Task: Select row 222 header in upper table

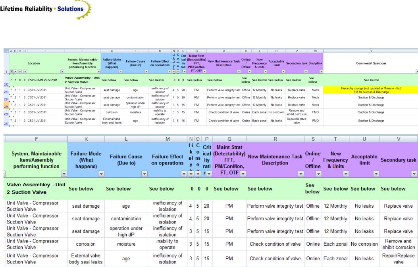Action: (x=6, y=80)
